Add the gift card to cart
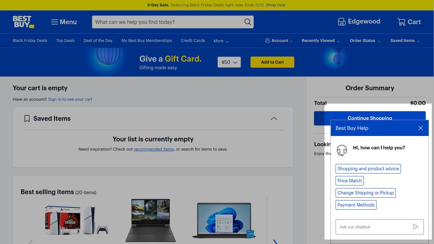The image size is (434, 244). click(272, 62)
